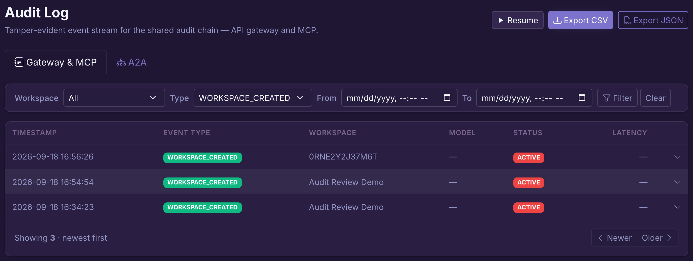Resume the audit log event stream
Image resolution: width=693 pixels, height=261 pixels.
pyautogui.click(x=517, y=20)
